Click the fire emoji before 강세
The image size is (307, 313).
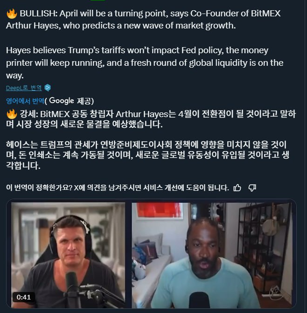[12, 114]
